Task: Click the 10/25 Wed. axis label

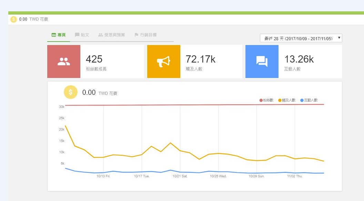Action: (x=218, y=176)
